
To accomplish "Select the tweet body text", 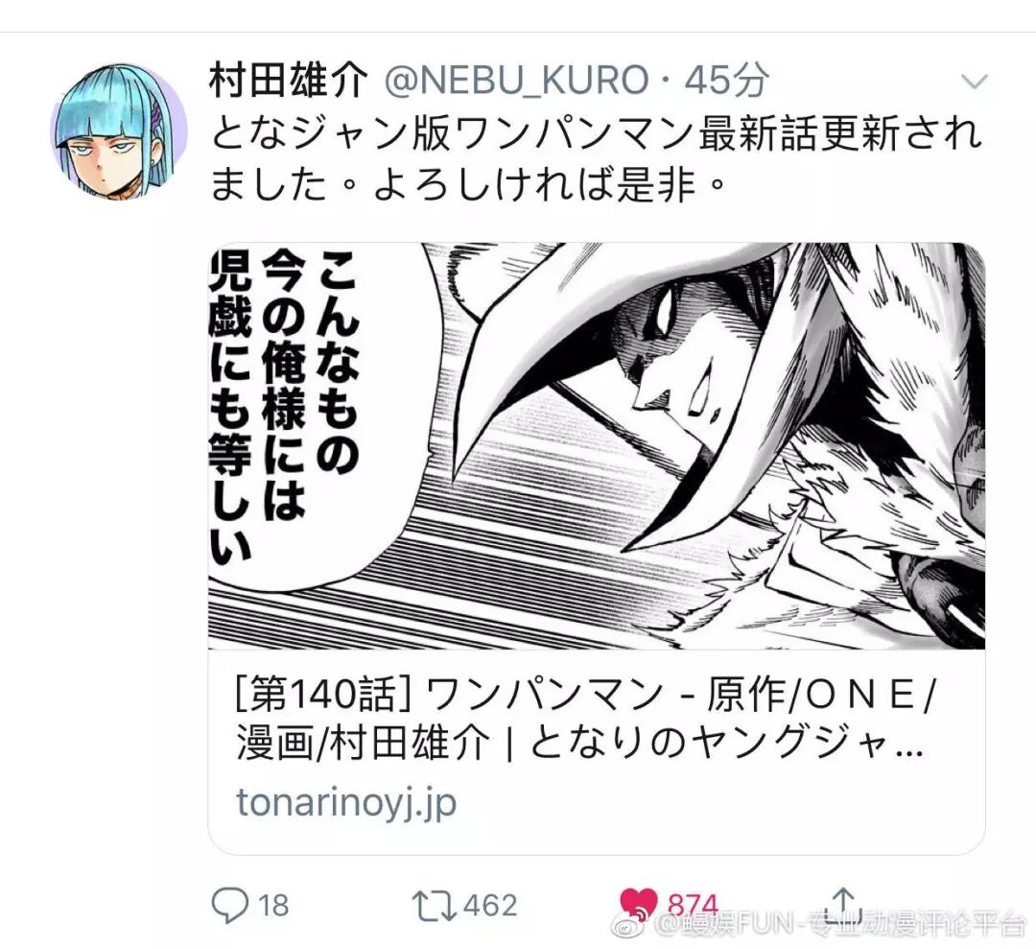I will pyautogui.click(x=595, y=158).
